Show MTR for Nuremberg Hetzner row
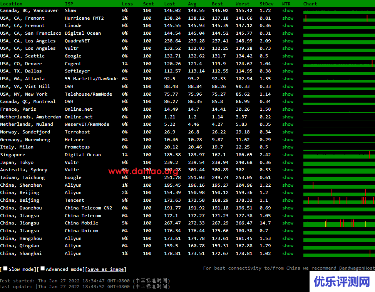The height and width of the screenshot is (292, 375). click(288, 140)
